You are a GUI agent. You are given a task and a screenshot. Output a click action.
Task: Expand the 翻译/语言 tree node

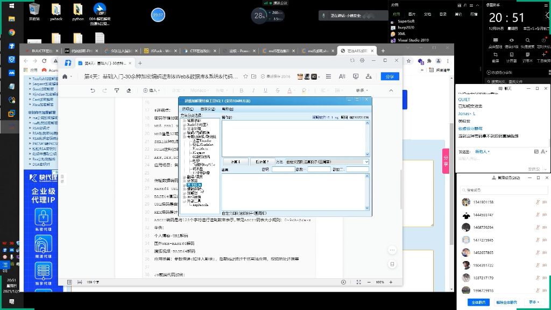[184, 177]
